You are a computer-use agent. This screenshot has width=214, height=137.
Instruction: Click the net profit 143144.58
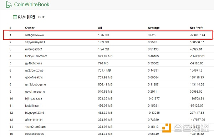pyautogui.click(x=197, y=84)
